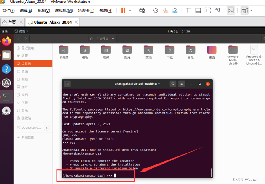Open the 虚拟机(M) menu
Screen dimensions: 265x184
[x=64, y=10]
